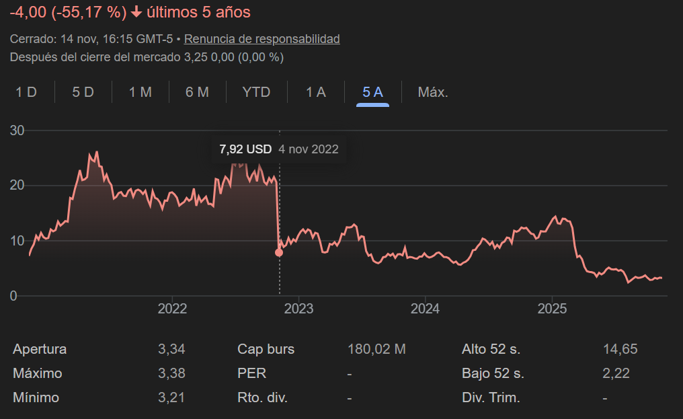This screenshot has width=683, height=419.
Task: Click the 2023 year axis label
Action: point(299,309)
